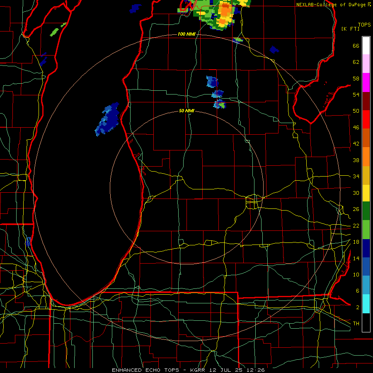Image resolution: width=373 pixels, height=373 pixels.
Task: Click the navy legend band above 18
Action: click(366, 248)
